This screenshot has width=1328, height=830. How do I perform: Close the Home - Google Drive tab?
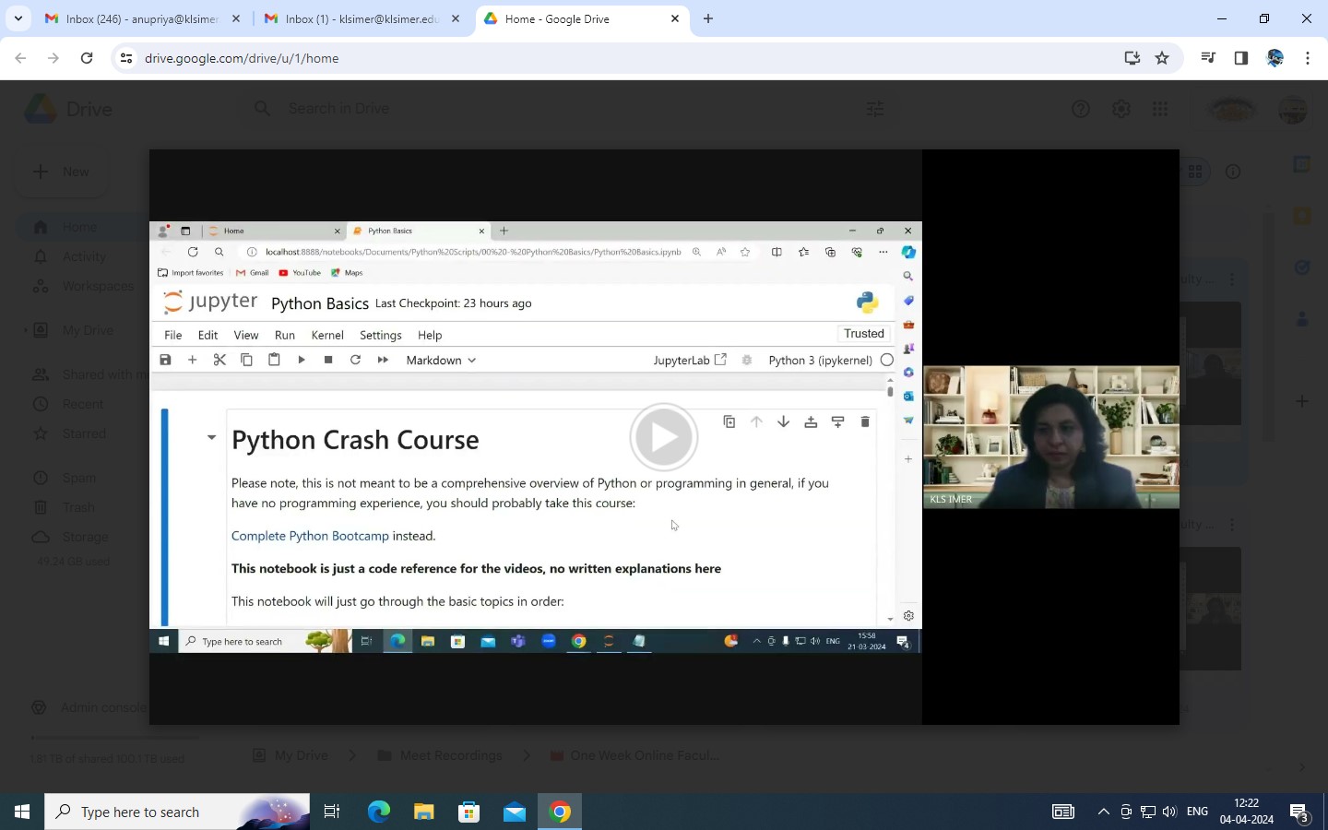pyautogui.click(x=675, y=18)
